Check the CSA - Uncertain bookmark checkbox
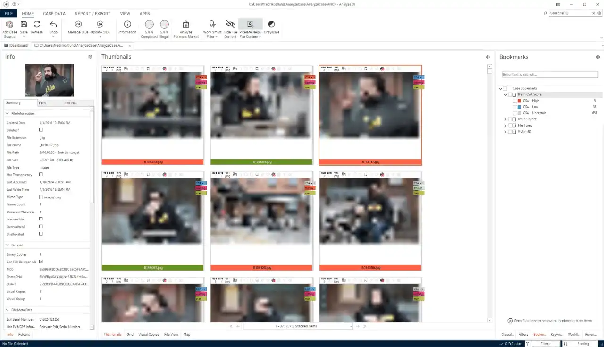The image size is (604, 347). (x=515, y=113)
